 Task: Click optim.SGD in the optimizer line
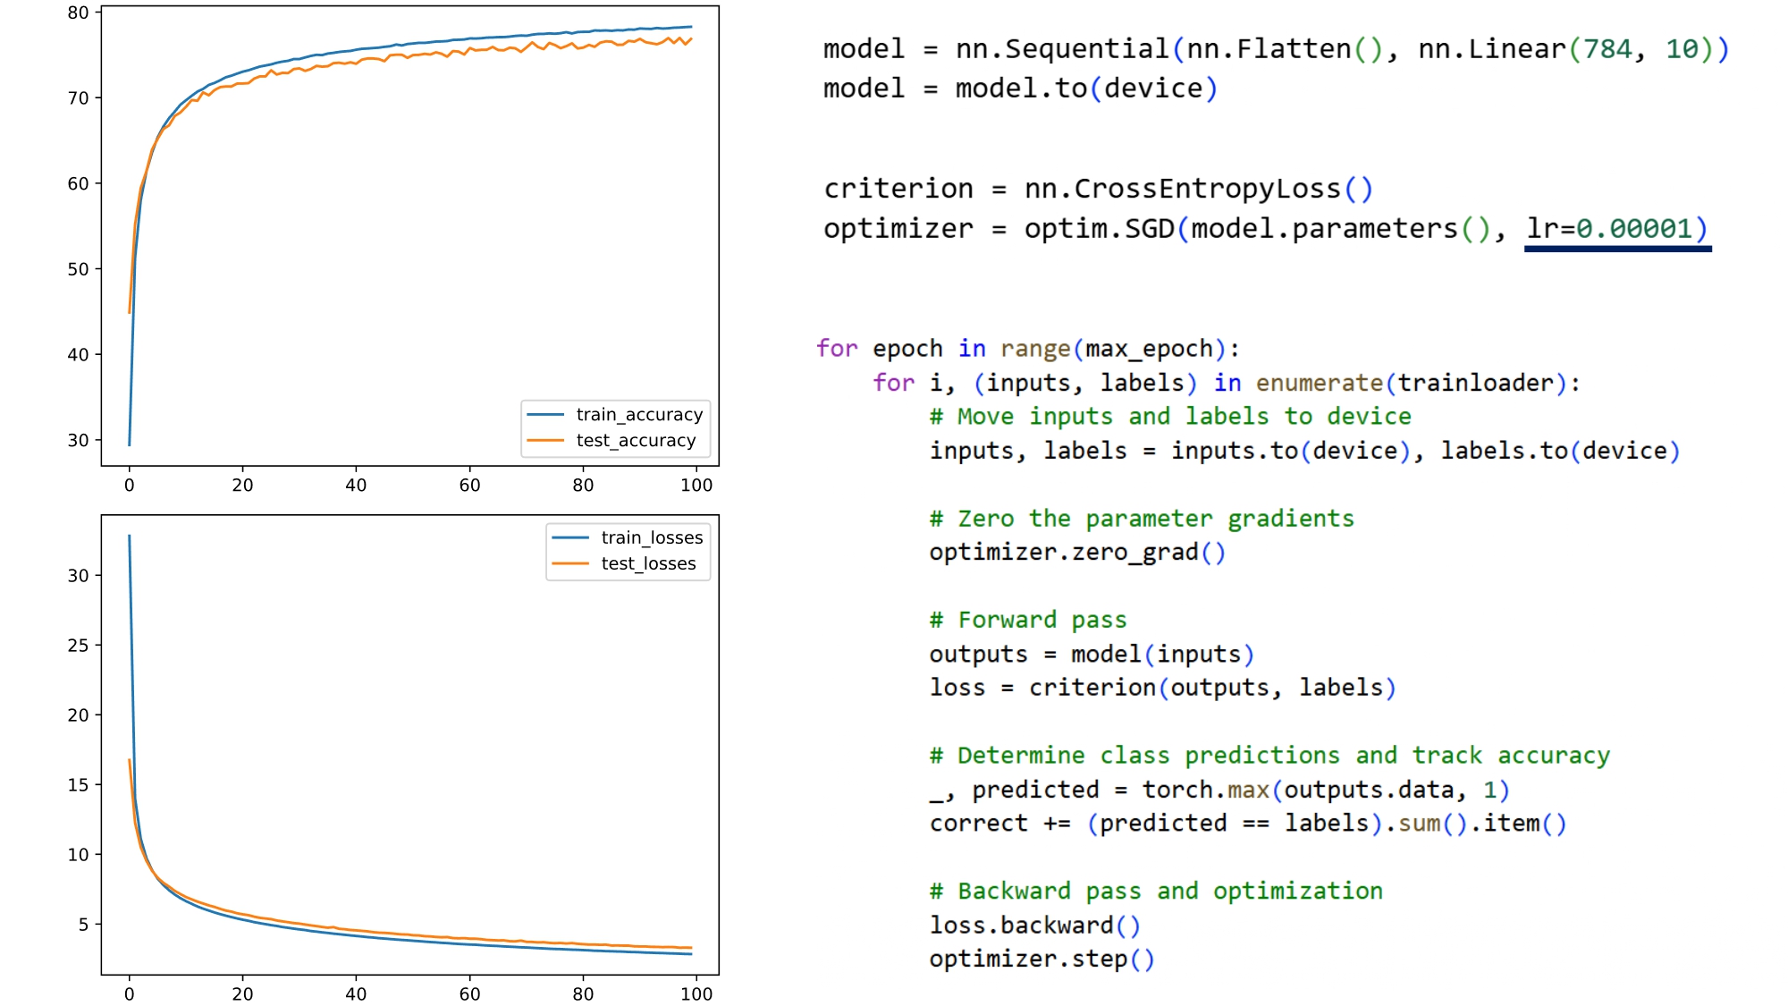[1099, 229]
